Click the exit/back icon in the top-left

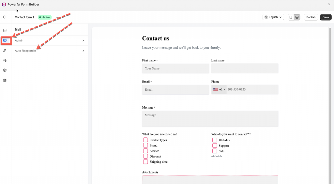point(4,17)
